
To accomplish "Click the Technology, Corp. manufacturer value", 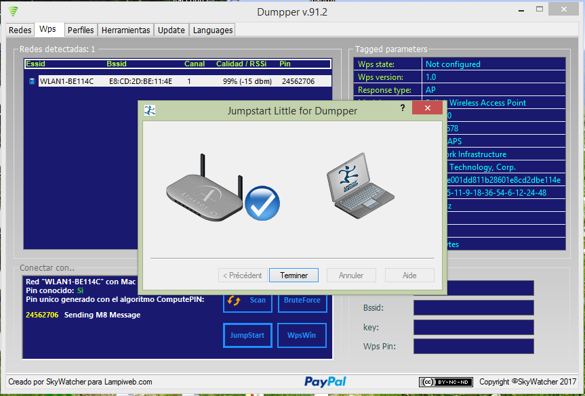I will click(x=483, y=167).
